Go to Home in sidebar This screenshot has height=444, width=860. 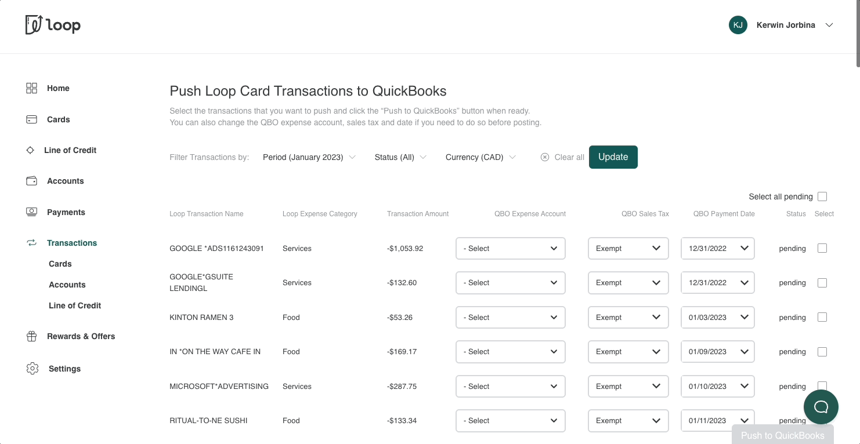[58, 88]
